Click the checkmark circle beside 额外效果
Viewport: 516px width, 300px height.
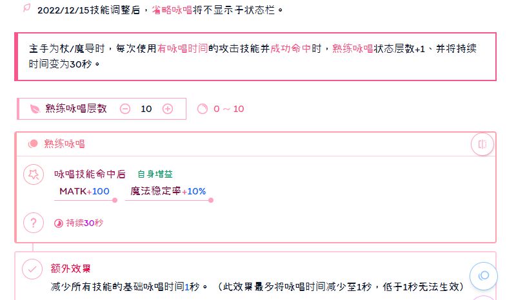(x=32, y=269)
